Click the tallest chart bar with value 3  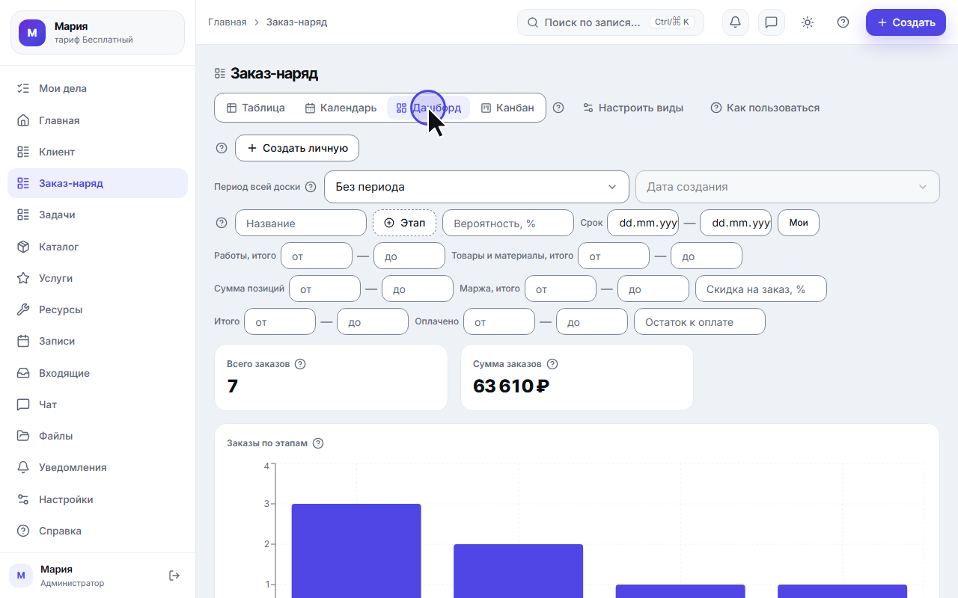tap(356, 551)
